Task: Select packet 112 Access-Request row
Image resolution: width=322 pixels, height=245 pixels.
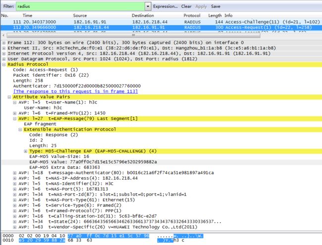Action: 161,28
